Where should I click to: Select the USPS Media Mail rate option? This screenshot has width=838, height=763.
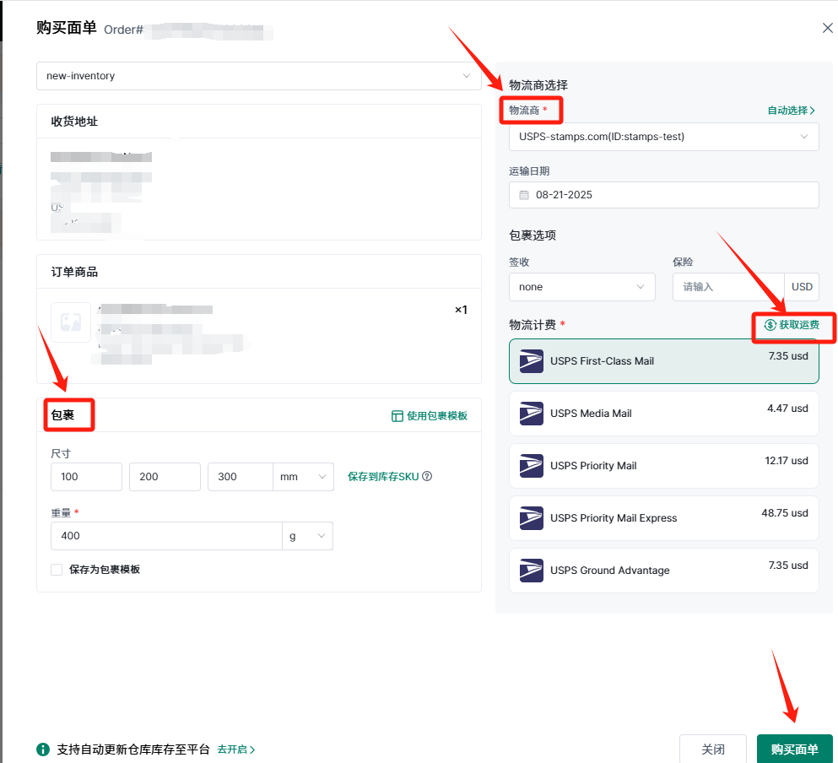click(664, 414)
